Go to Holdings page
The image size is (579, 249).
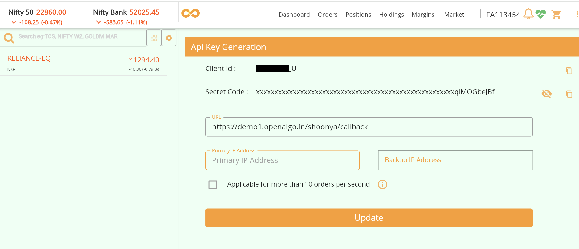click(x=391, y=15)
